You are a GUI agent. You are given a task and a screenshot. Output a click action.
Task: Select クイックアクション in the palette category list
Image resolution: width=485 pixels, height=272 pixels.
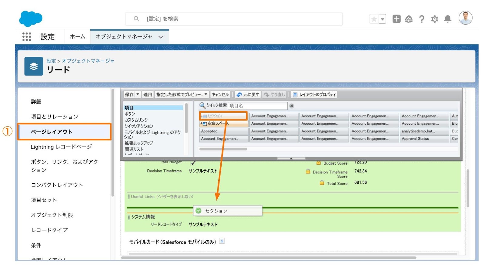[x=139, y=126]
